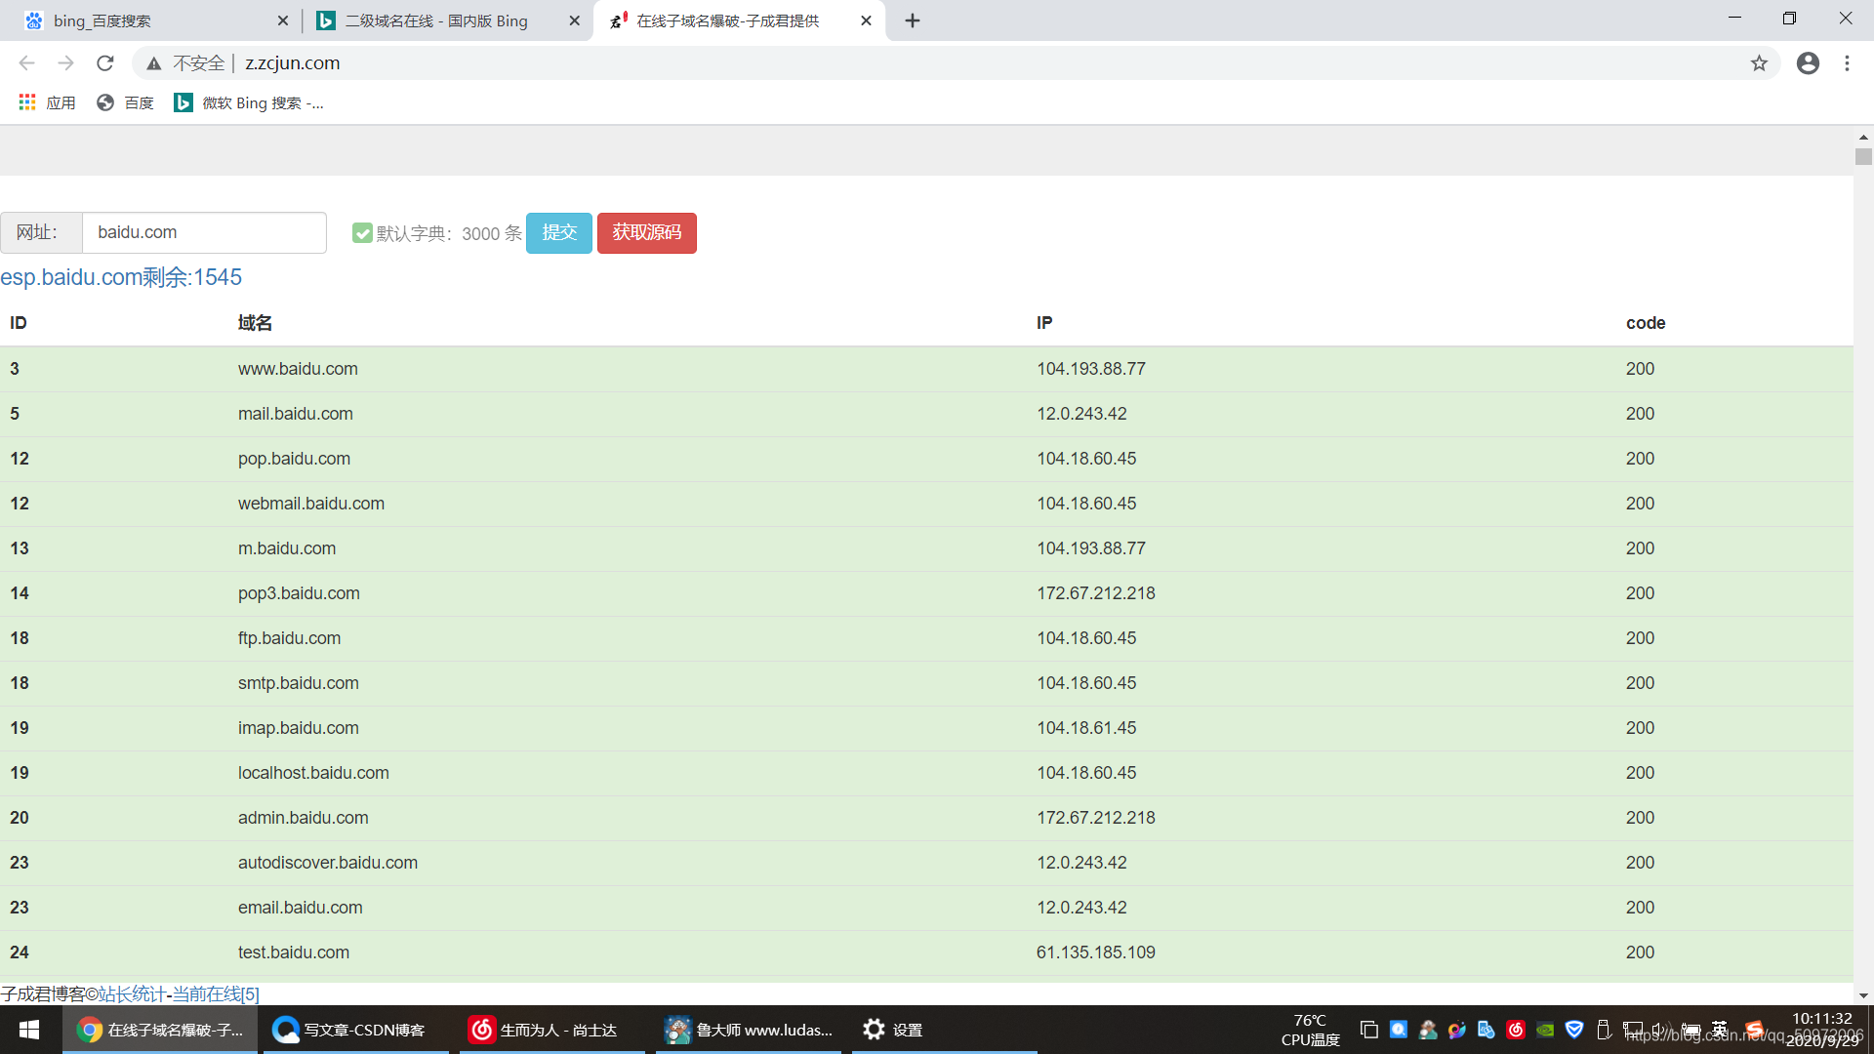The width and height of the screenshot is (1874, 1054).
Task: Select the m.baidu.com domain cell
Action: [x=287, y=548]
